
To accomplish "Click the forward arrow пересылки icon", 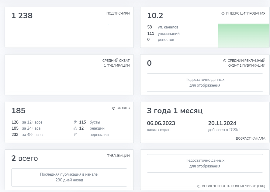I will click(x=75, y=134).
